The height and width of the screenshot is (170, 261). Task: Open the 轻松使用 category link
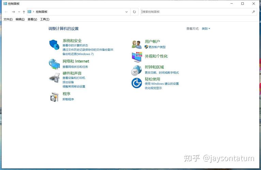152,79
